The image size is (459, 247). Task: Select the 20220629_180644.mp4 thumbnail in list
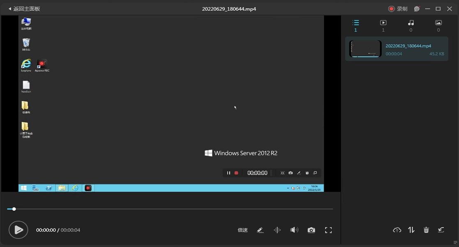[x=365, y=49]
